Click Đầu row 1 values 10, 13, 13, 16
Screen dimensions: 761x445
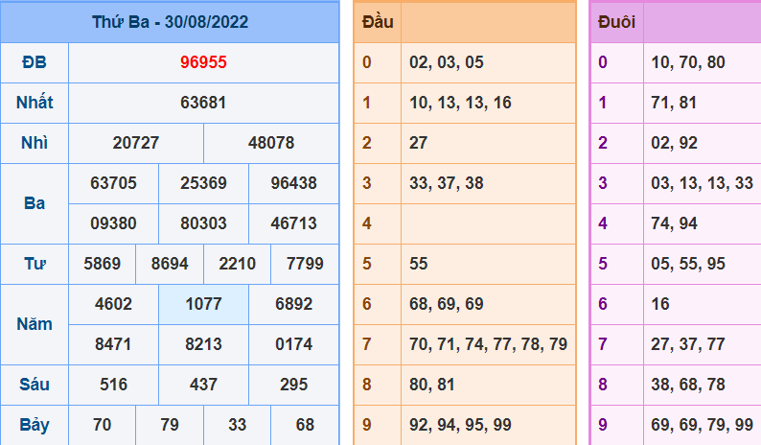coord(461,103)
